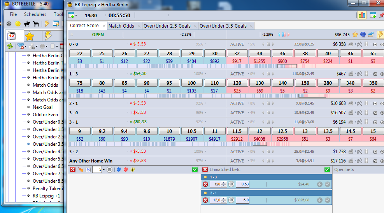
Task: Click the price 12,5 button in 3 - 1
Action: click(282, 131)
